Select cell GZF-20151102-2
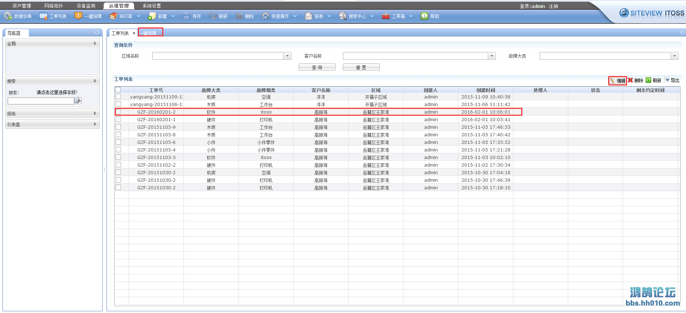Image resolution: width=686 pixels, height=313 pixels. click(x=156, y=165)
